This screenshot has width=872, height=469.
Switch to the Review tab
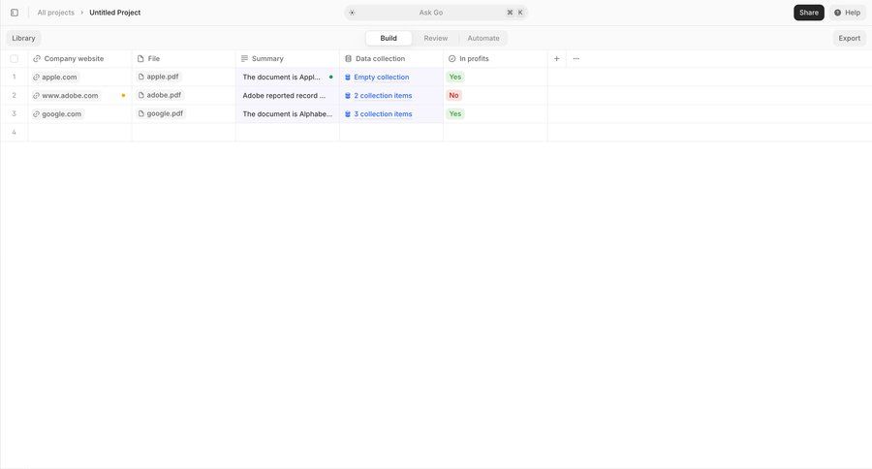(x=436, y=38)
